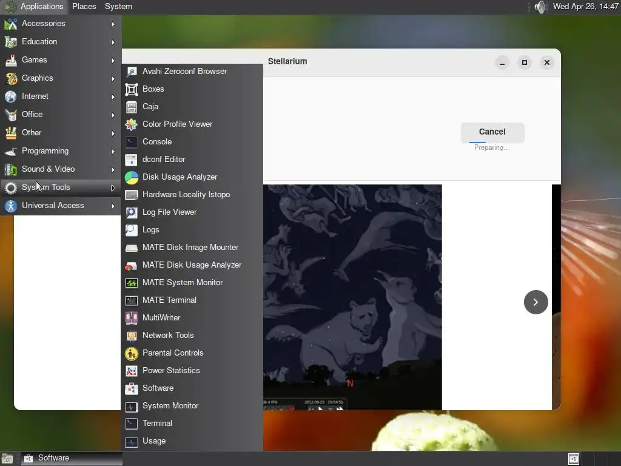Select the Other menu category
621x466 pixels.
coord(61,133)
